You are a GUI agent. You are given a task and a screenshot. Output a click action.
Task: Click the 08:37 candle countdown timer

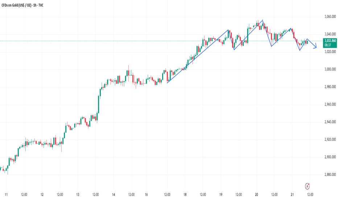coord(327,45)
